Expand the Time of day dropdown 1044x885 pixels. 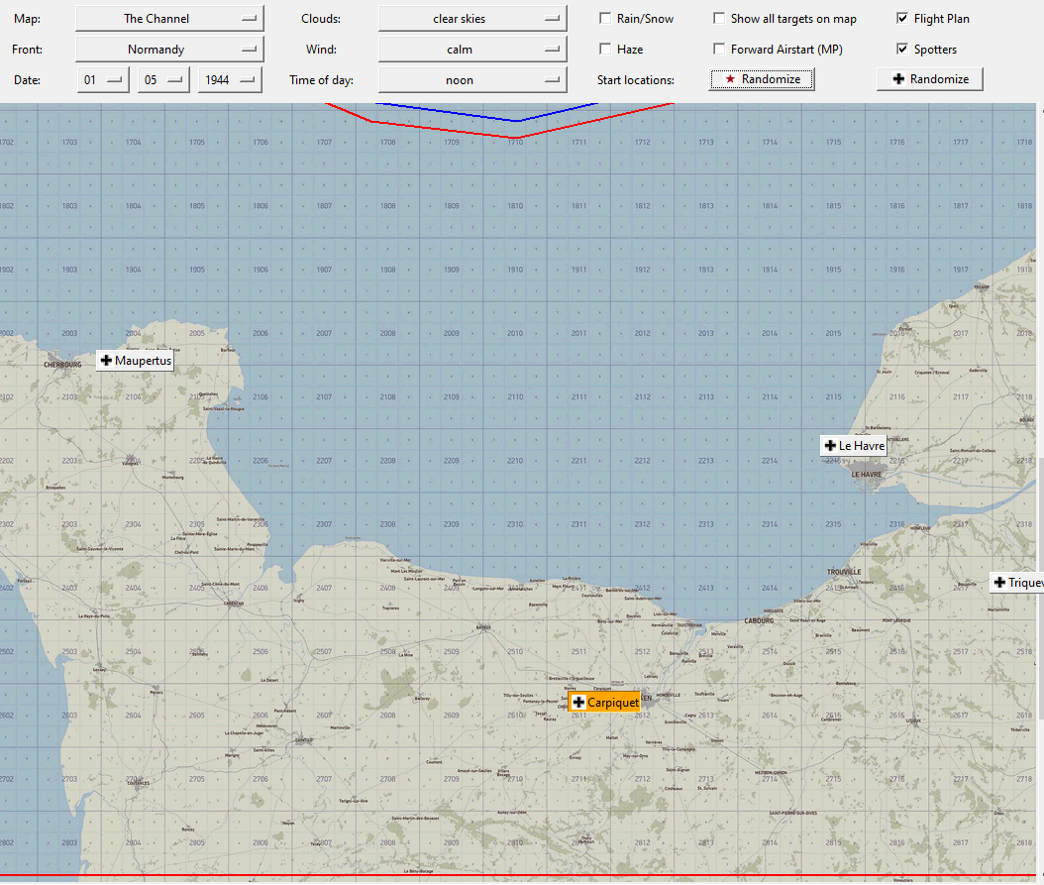472,80
